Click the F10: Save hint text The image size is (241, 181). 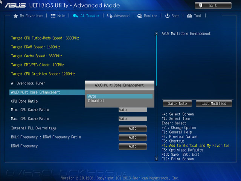tap(170, 155)
